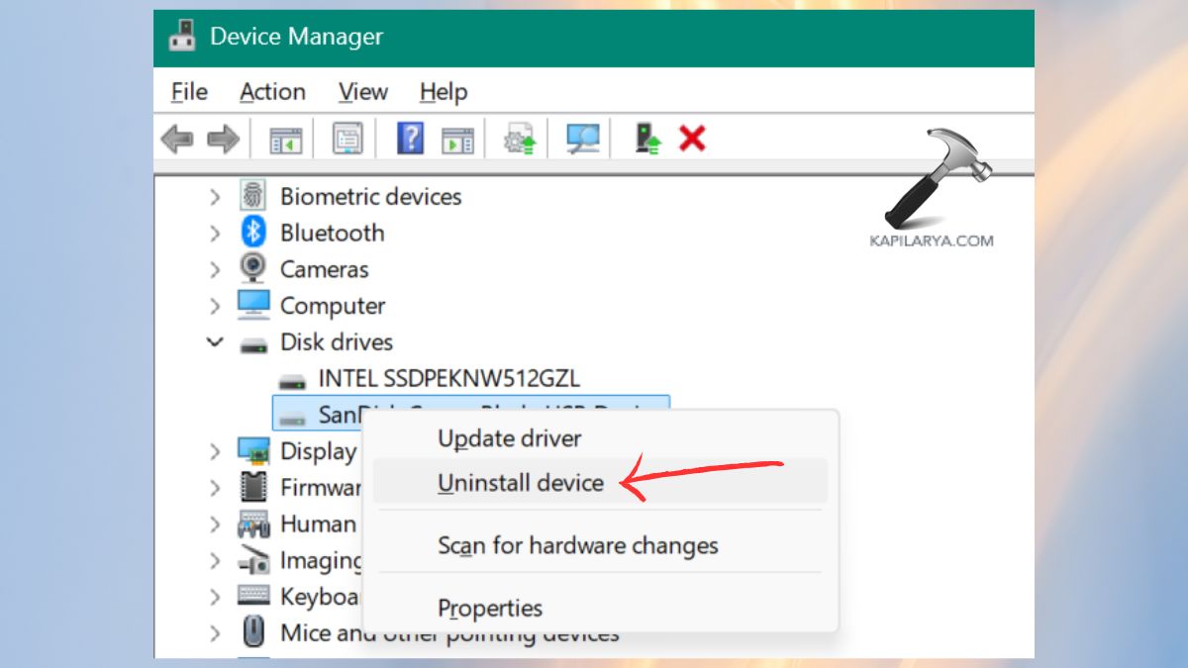Click the Scan for hardware changes toolbar icon
The image size is (1188, 668).
(584, 139)
